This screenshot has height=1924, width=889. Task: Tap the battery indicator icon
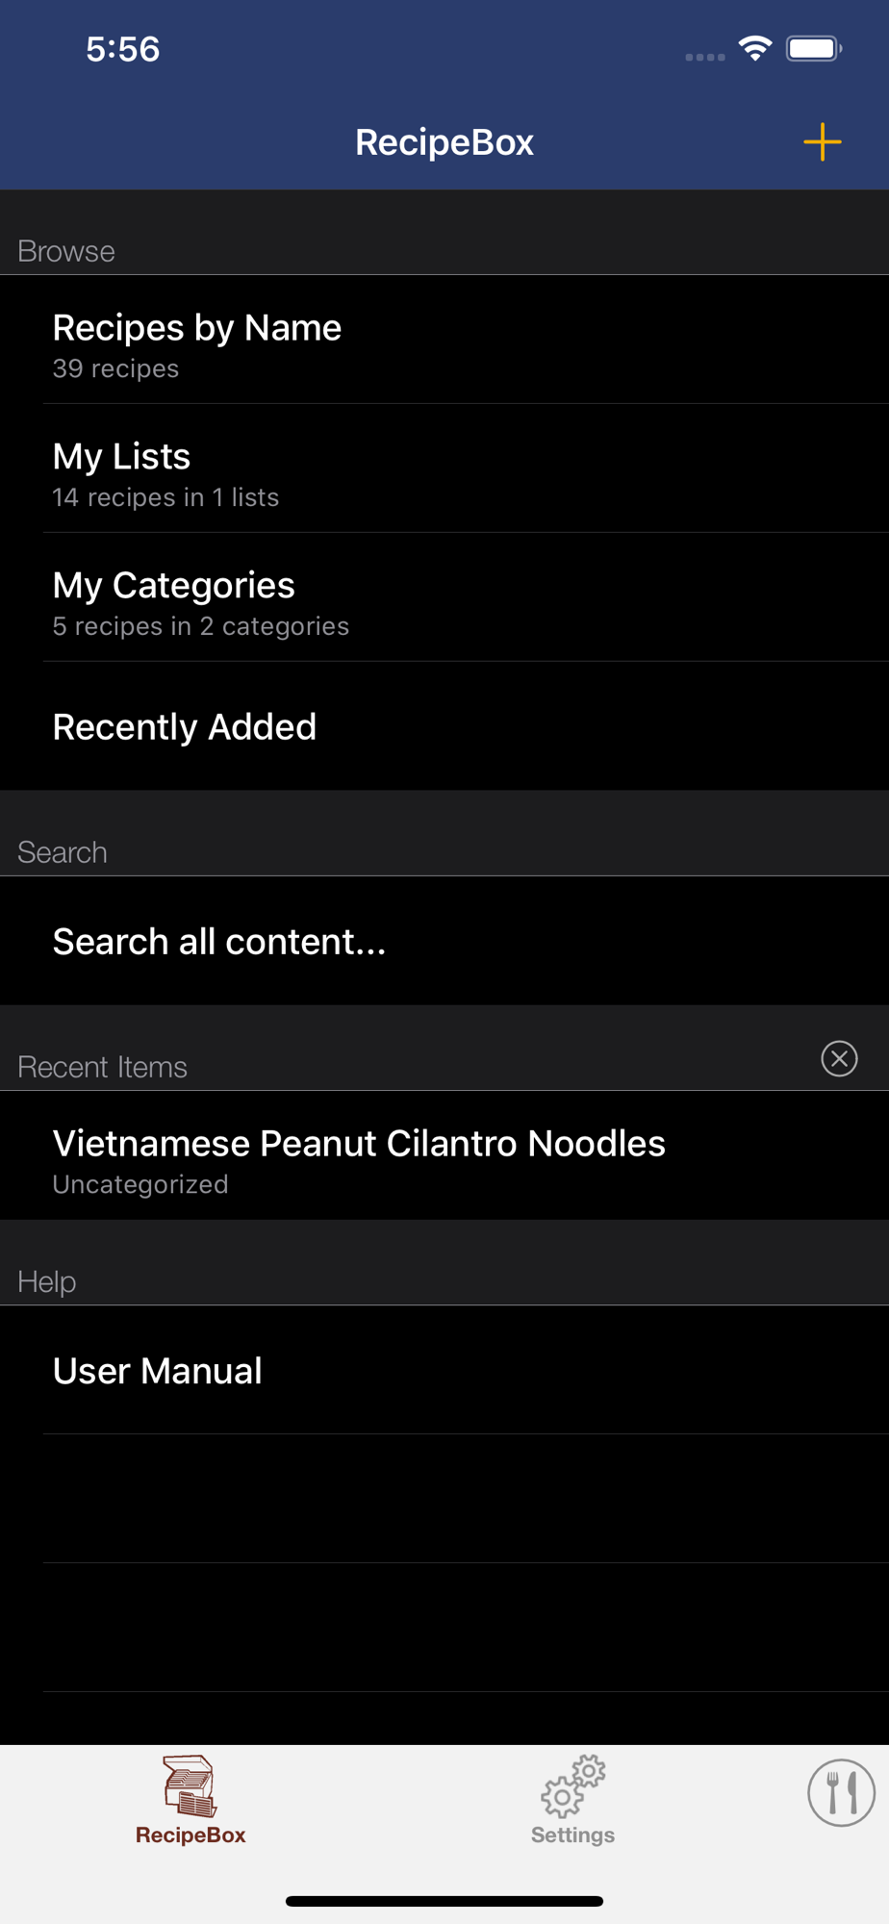point(813,48)
